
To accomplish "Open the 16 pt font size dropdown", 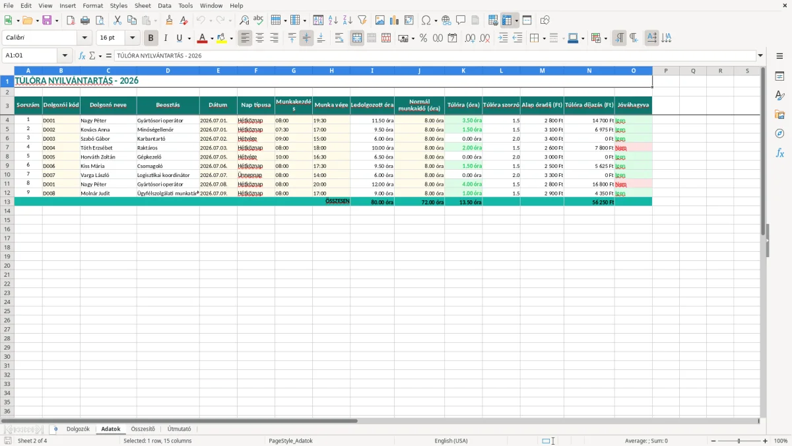I will (x=132, y=38).
